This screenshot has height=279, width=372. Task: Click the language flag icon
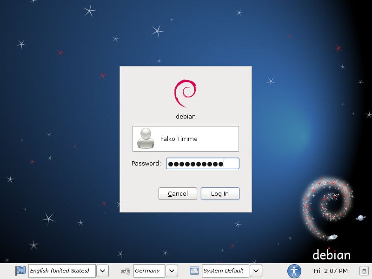pyautogui.click(x=20, y=271)
